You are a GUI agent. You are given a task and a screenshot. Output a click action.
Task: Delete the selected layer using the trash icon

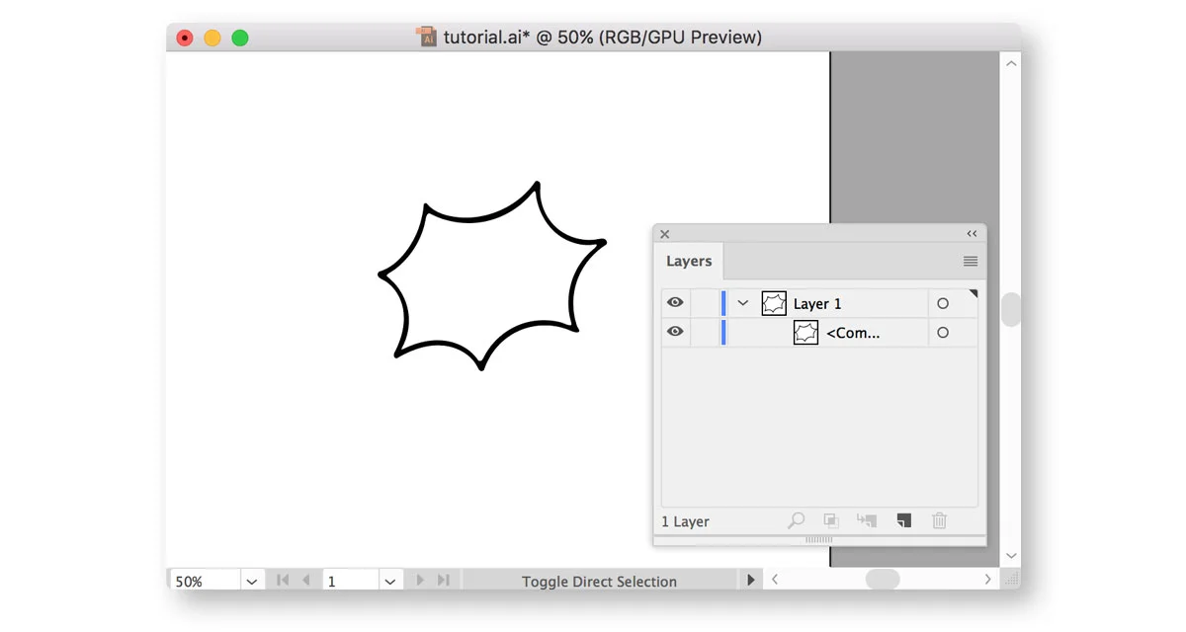pos(939,520)
